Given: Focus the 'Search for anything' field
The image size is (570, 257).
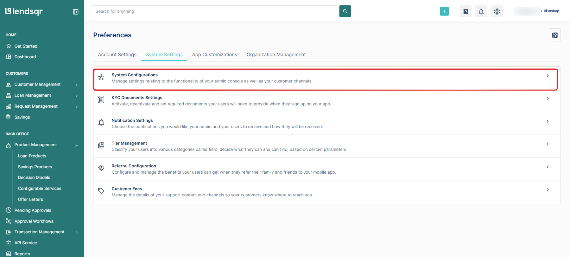Looking at the screenshot, I should coord(214,11).
